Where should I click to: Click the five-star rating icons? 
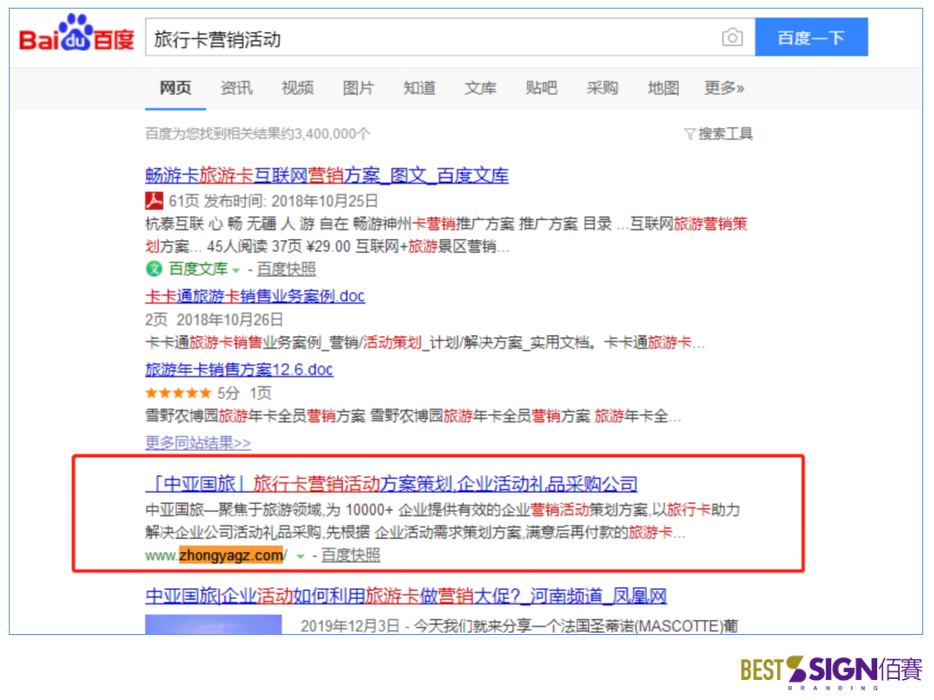[178, 392]
